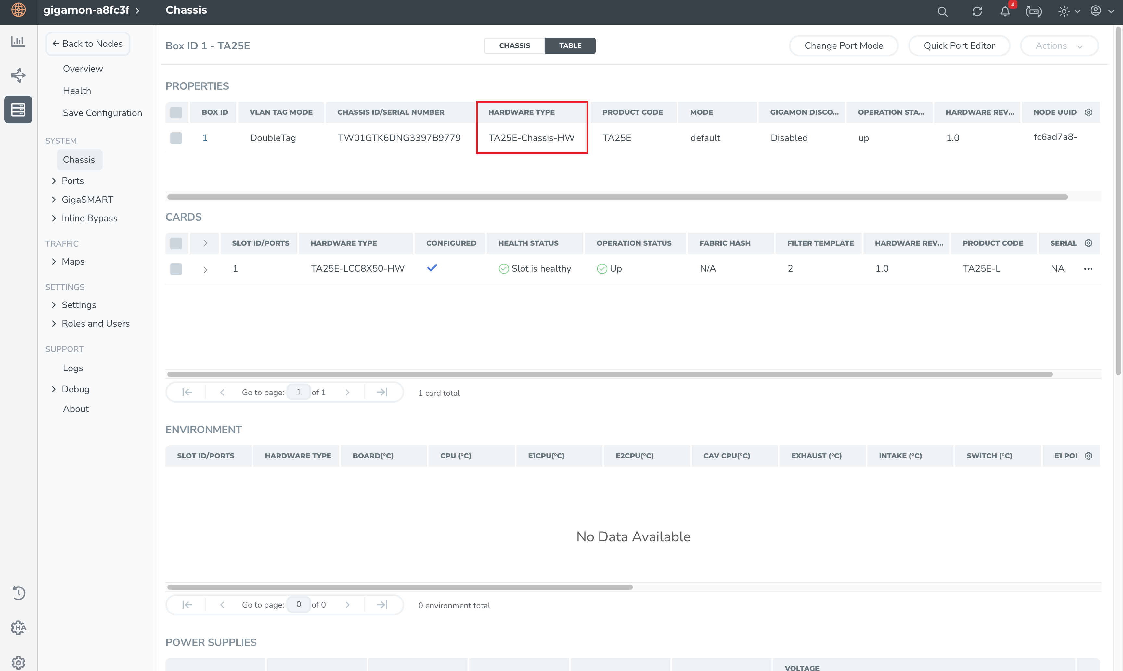Open the notifications bell icon

[1004, 11]
